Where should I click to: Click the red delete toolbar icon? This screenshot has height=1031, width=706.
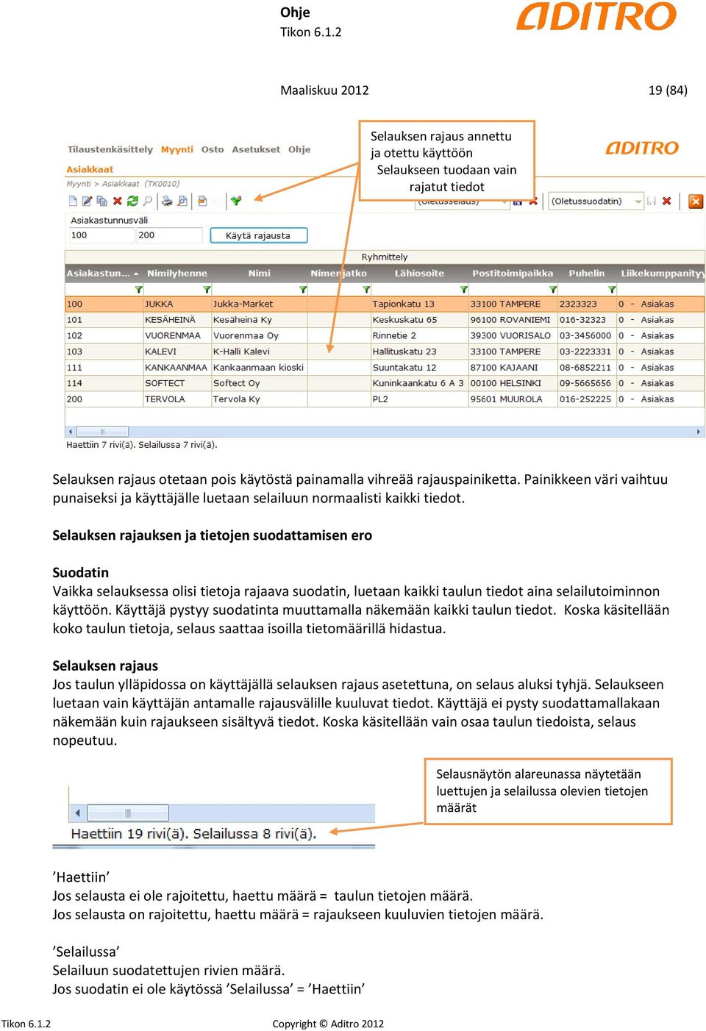point(118,201)
